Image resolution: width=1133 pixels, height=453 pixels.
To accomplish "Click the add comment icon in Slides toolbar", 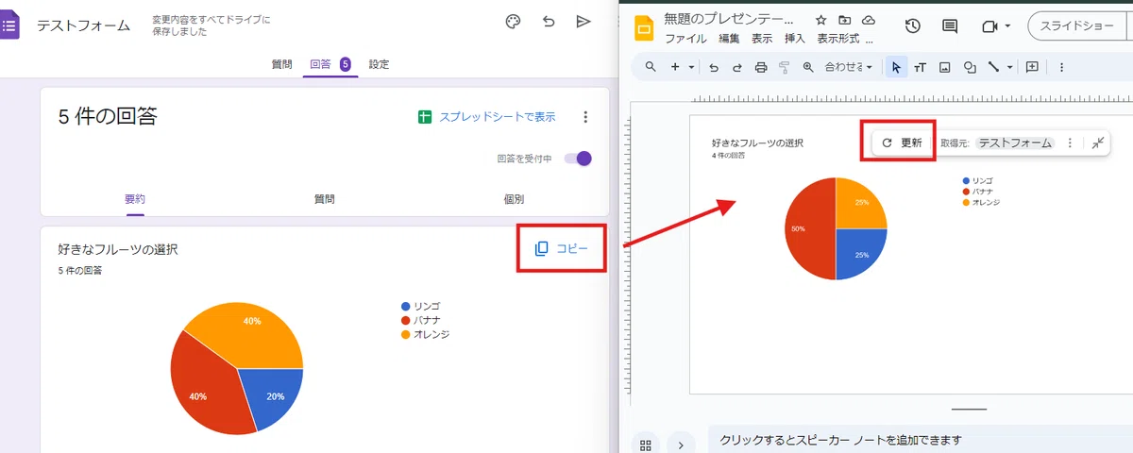I will [x=1032, y=67].
